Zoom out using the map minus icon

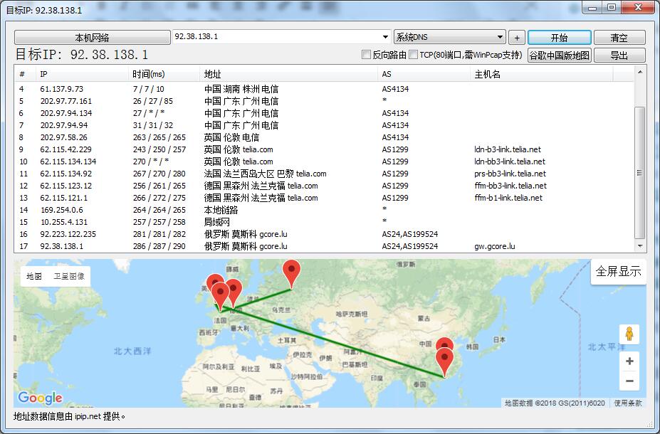[x=629, y=381]
